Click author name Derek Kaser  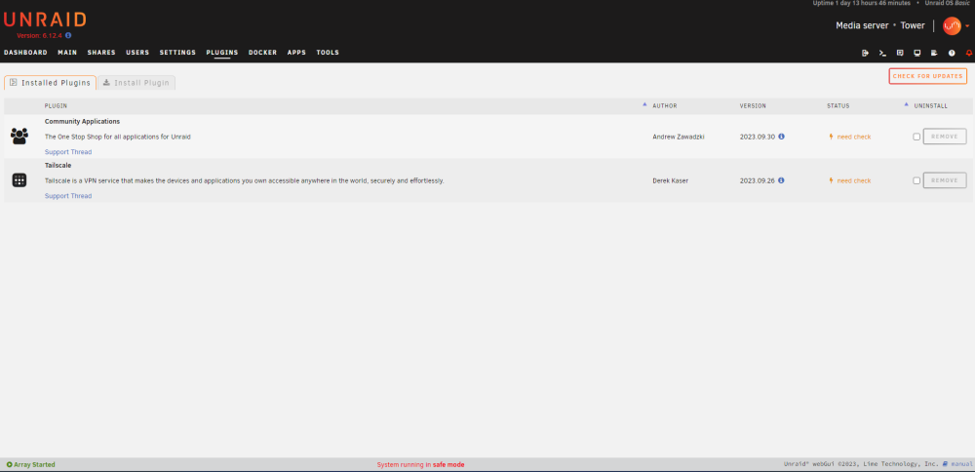pos(671,181)
